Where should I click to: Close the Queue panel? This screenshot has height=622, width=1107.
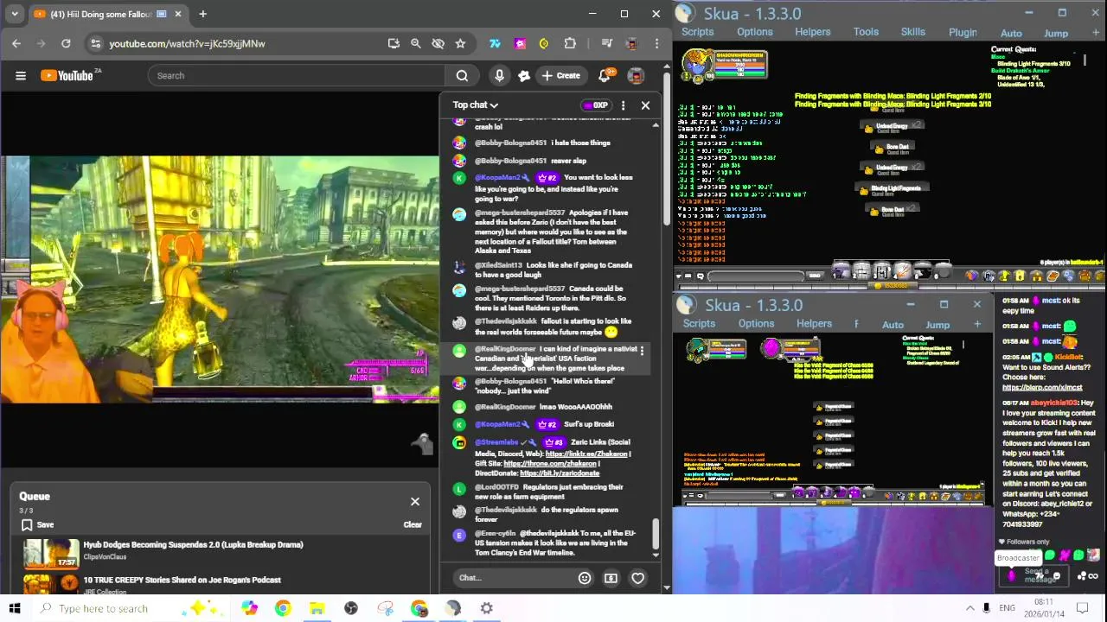point(415,502)
